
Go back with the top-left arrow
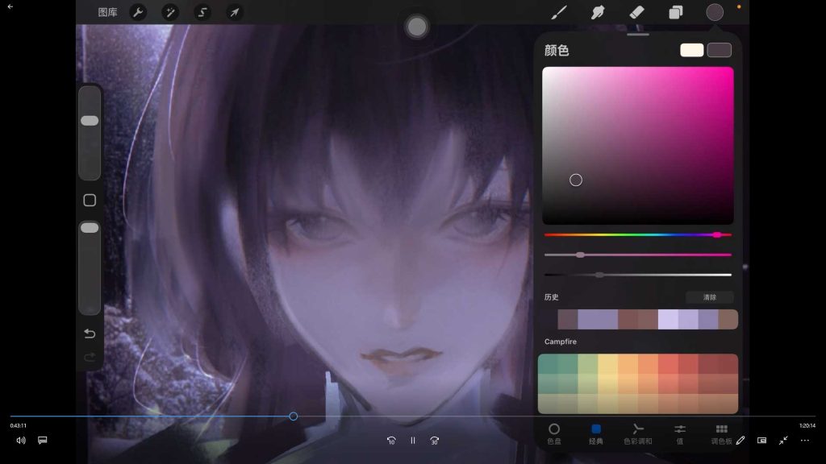click(x=10, y=6)
